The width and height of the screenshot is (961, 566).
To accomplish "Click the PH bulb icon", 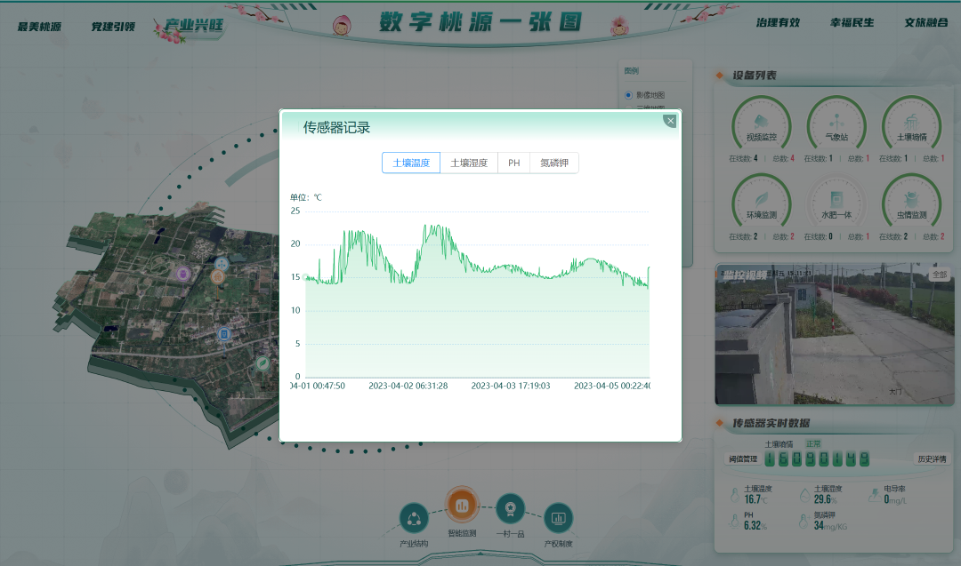I will (x=734, y=521).
